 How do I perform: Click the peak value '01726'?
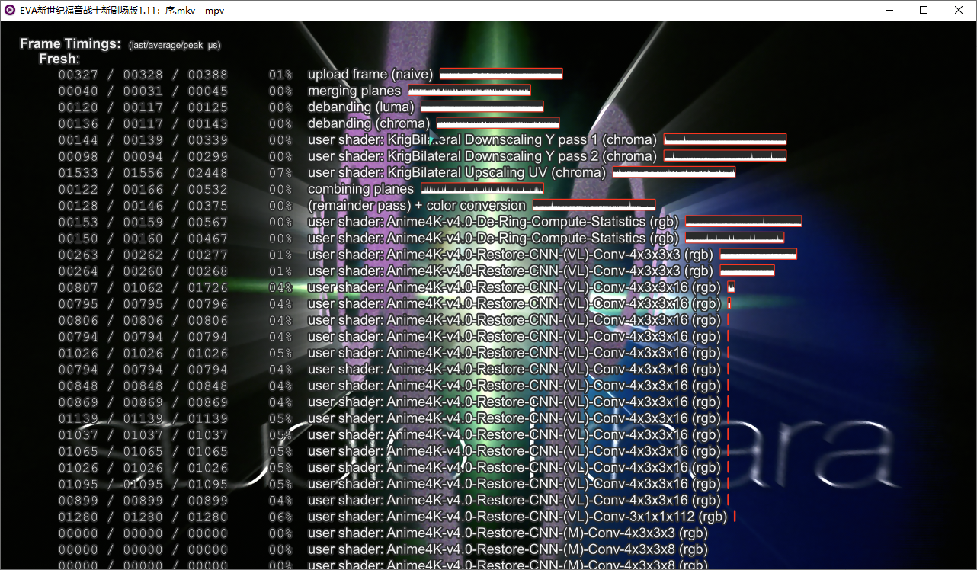(x=208, y=287)
